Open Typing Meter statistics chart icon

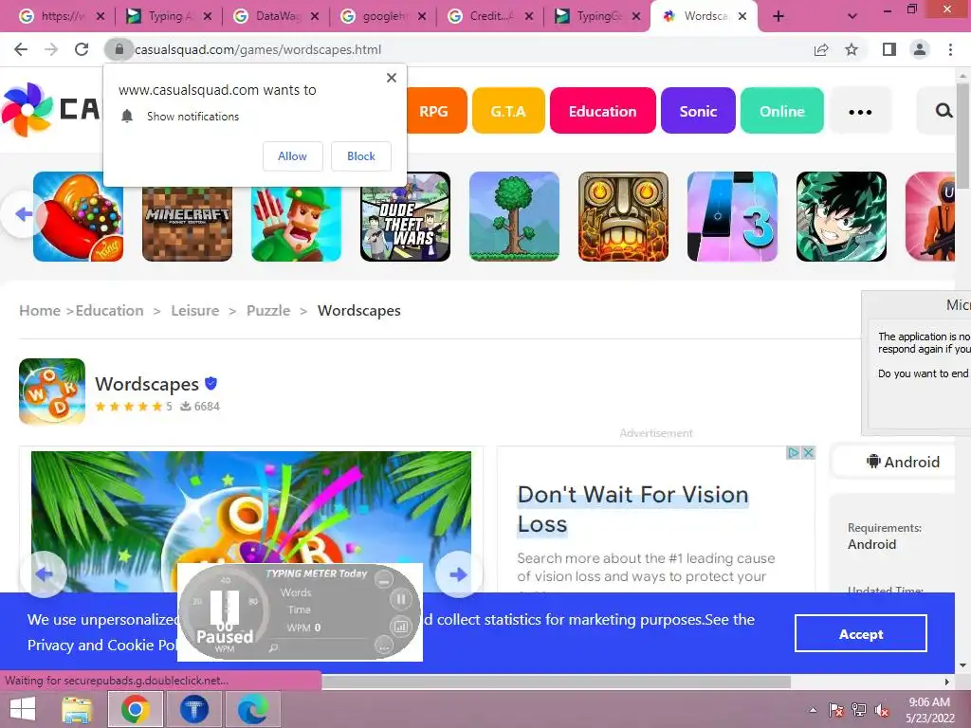click(x=401, y=627)
